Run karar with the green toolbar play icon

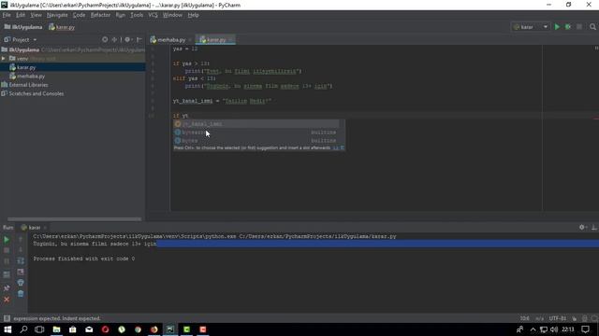[x=557, y=27]
